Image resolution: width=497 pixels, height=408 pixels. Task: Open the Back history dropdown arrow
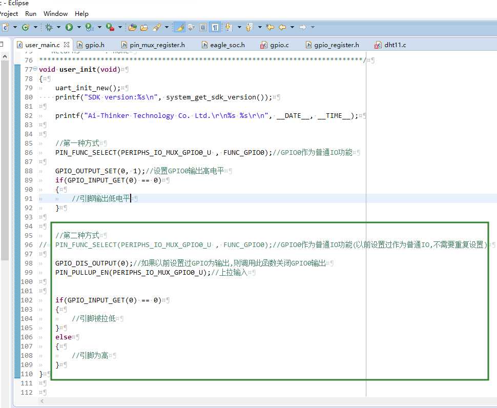[x=292, y=28]
